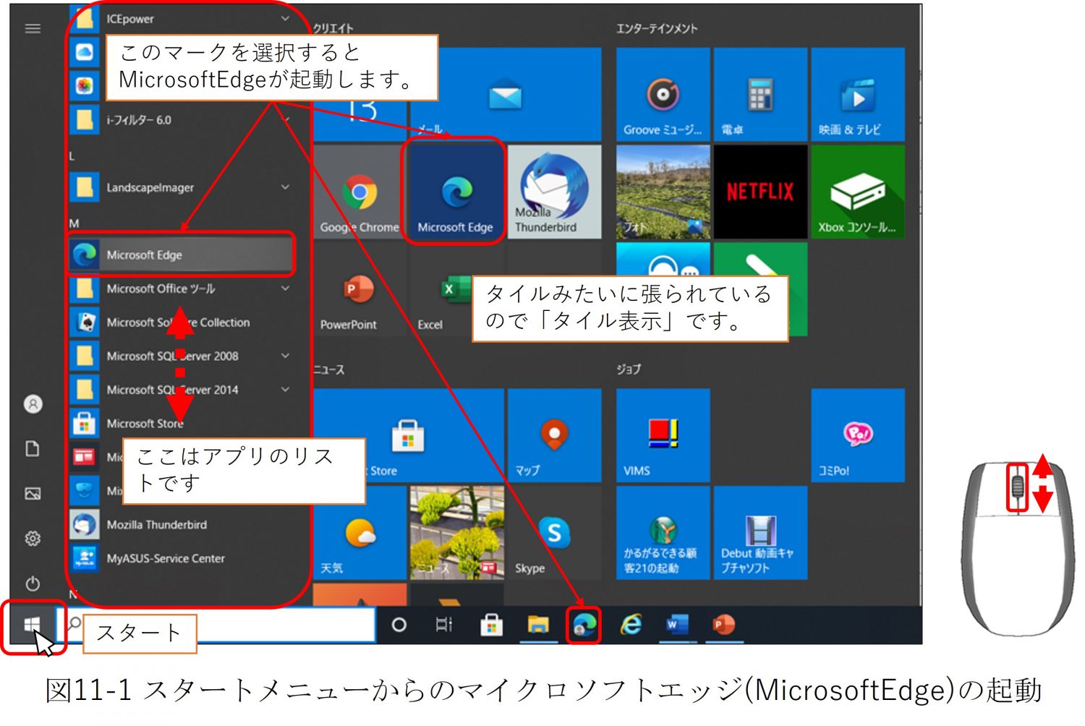Open the かるがるできる顧客21の起動 tile

pos(663,533)
